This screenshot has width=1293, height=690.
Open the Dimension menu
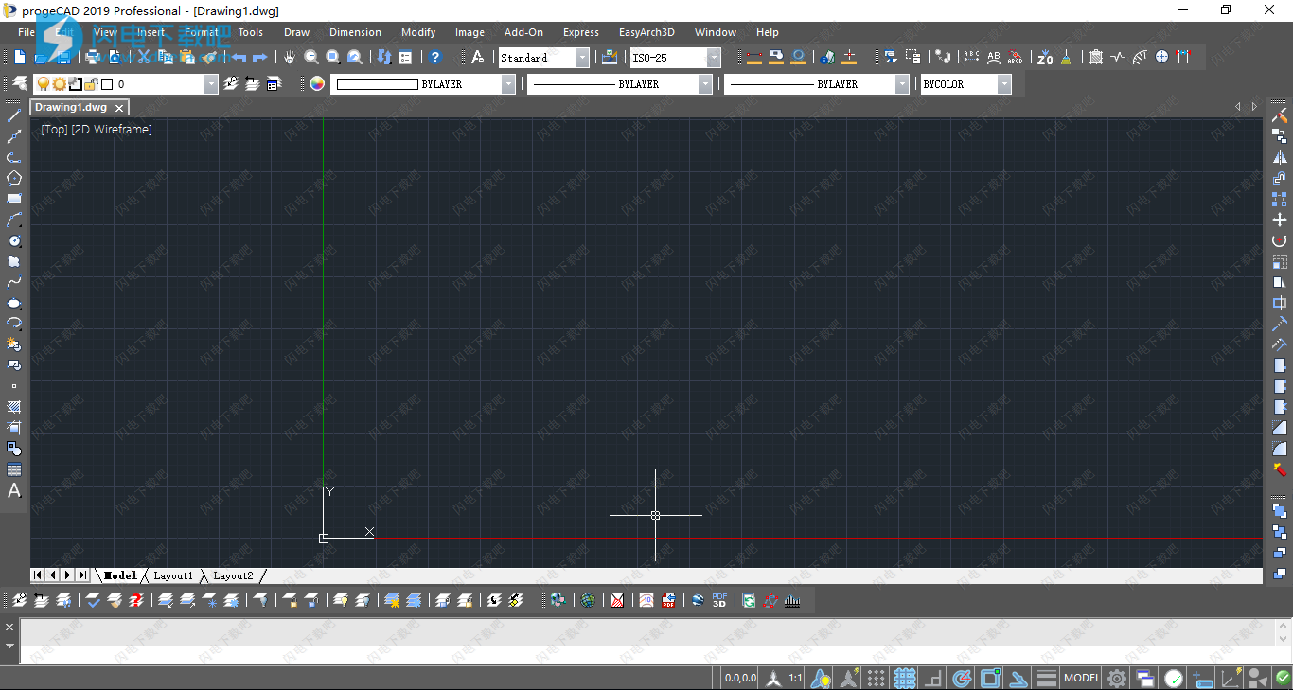(355, 32)
